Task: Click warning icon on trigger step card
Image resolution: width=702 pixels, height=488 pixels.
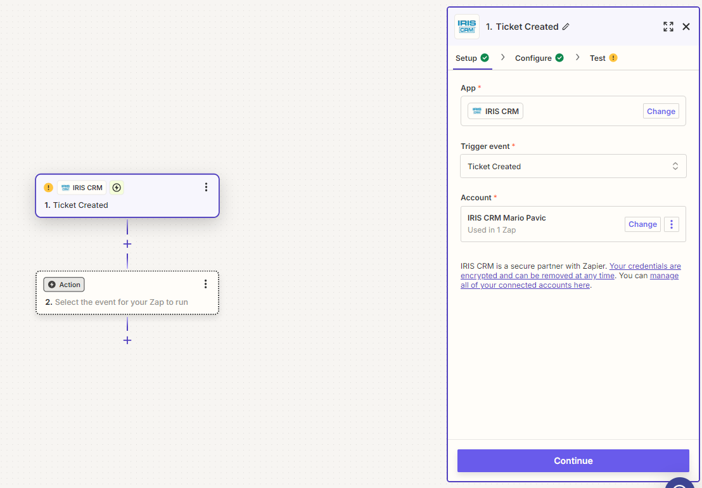Action: [48, 188]
